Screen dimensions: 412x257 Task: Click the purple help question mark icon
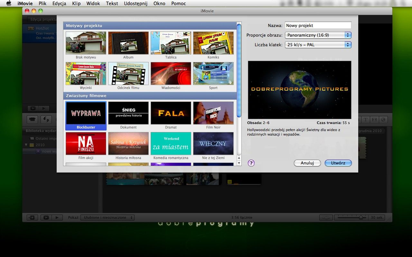click(x=251, y=163)
